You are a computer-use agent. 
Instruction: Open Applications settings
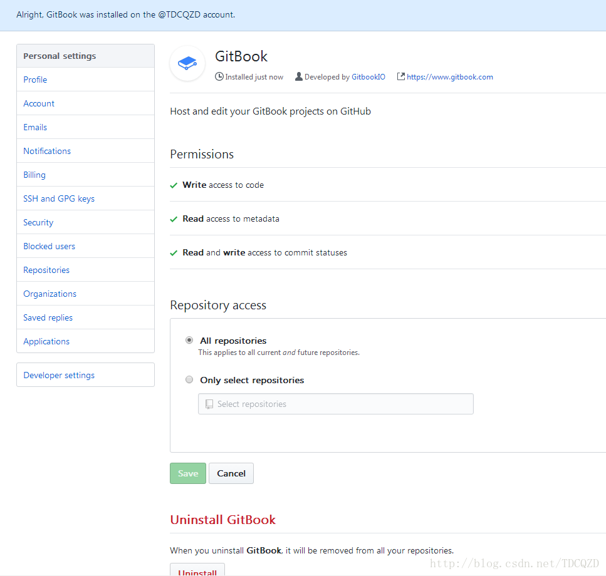(85, 341)
